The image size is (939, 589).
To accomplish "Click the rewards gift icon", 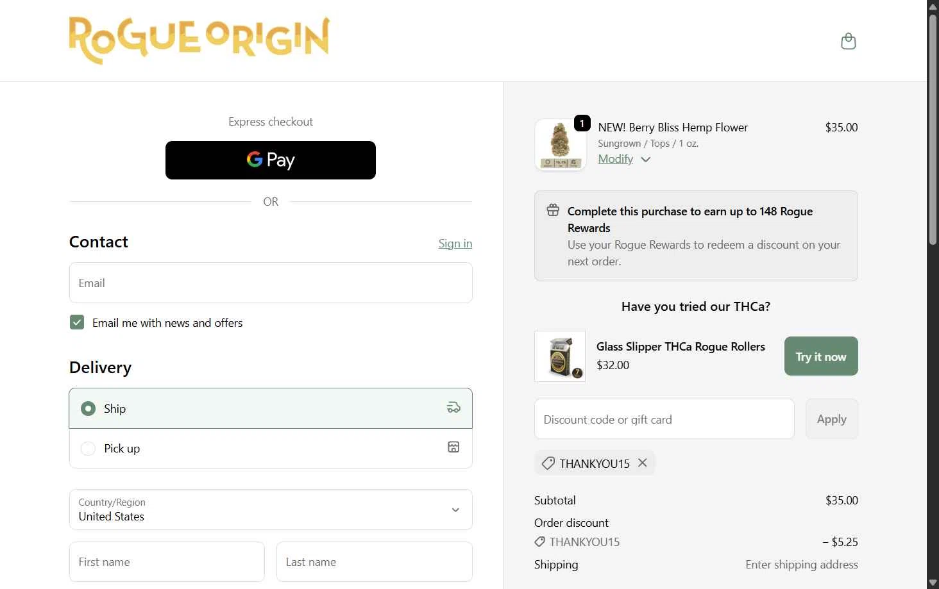I will pos(553,210).
